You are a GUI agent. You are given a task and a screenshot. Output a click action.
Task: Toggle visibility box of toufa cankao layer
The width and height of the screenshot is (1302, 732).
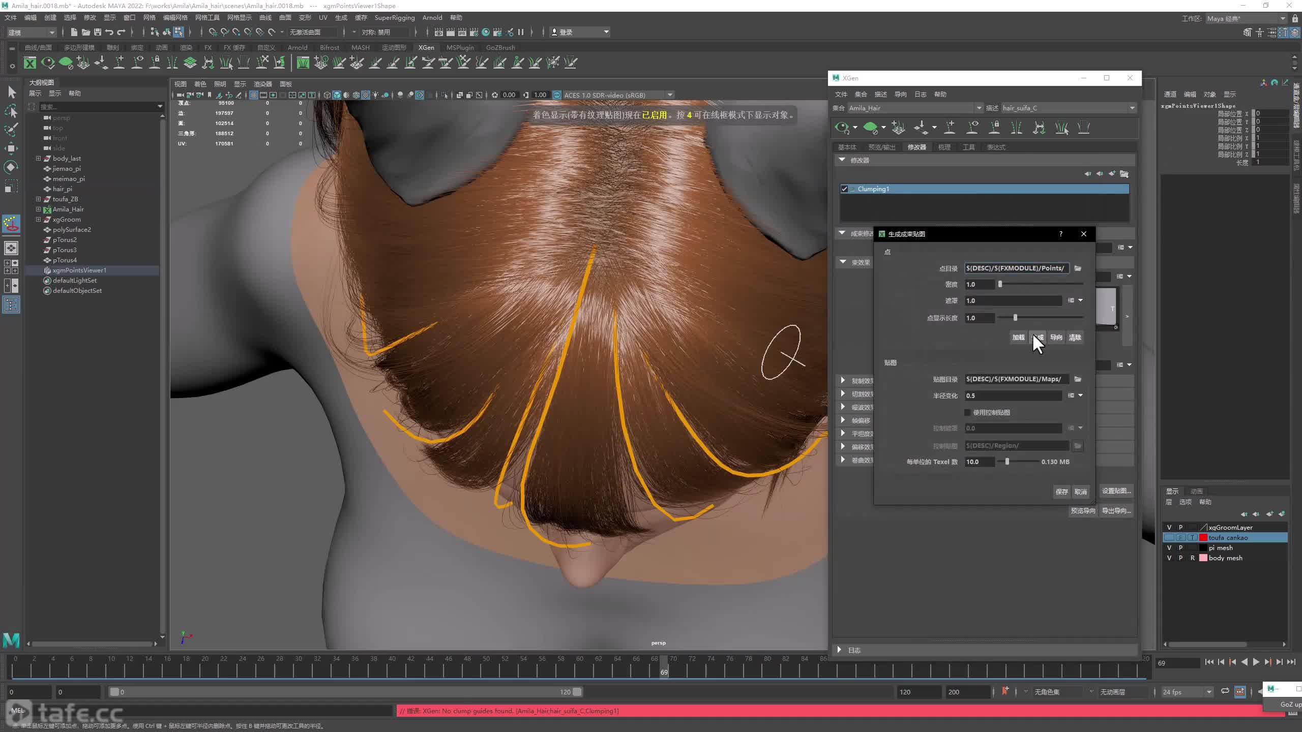(x=1169, y=537)
